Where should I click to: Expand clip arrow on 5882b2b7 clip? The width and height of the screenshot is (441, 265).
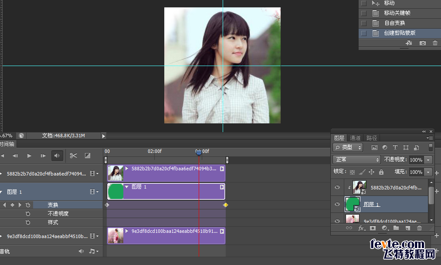127,169
